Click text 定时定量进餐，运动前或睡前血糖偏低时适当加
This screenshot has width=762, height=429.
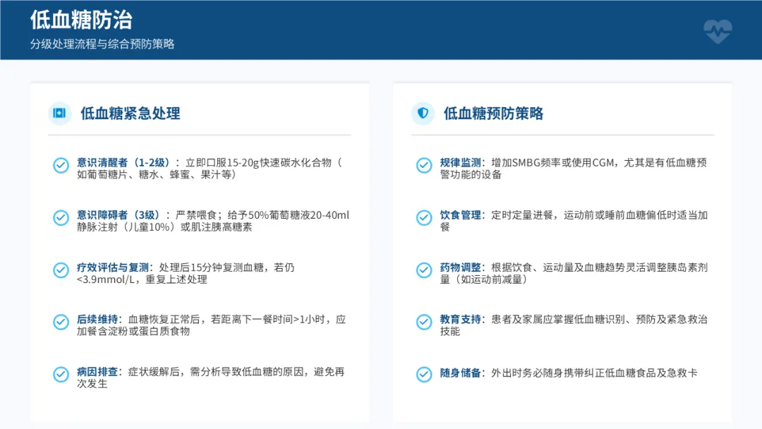pos(599,215)
